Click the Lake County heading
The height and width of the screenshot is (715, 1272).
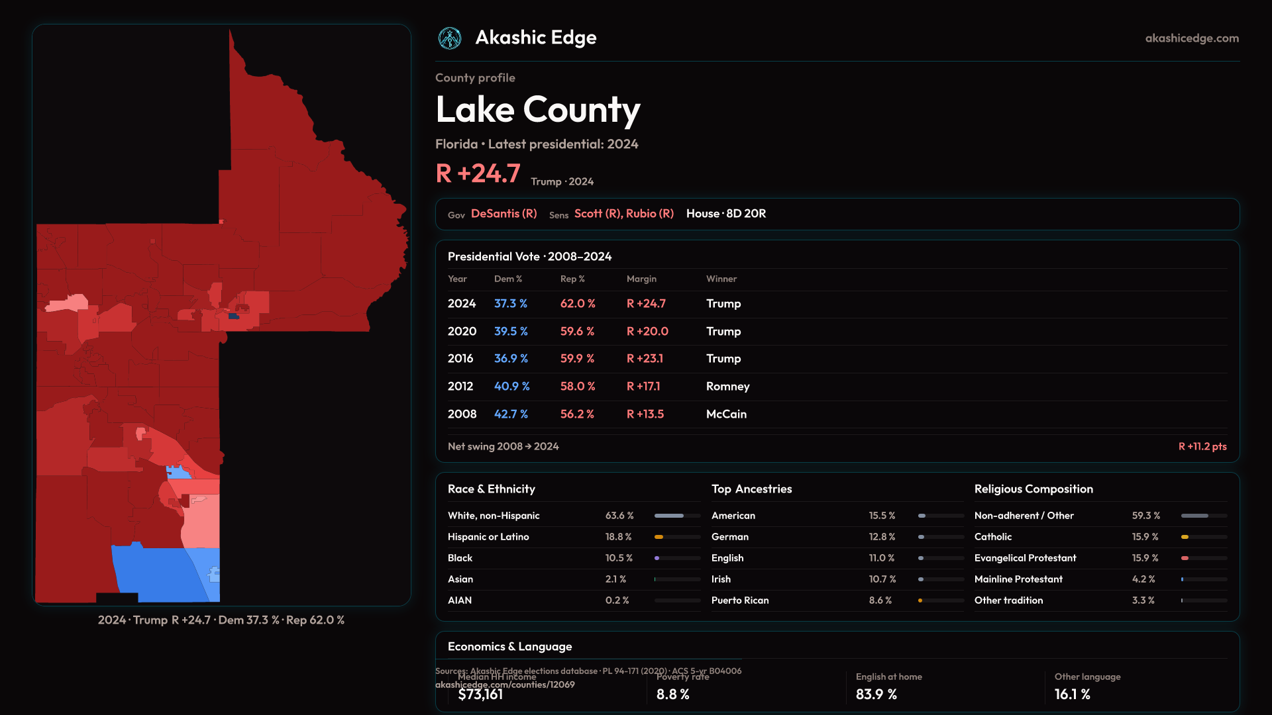tap(537, 110)
